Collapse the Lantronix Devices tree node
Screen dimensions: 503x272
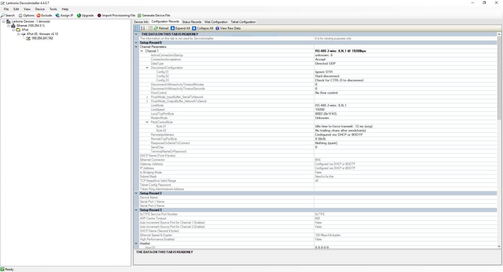click(4, 21)
